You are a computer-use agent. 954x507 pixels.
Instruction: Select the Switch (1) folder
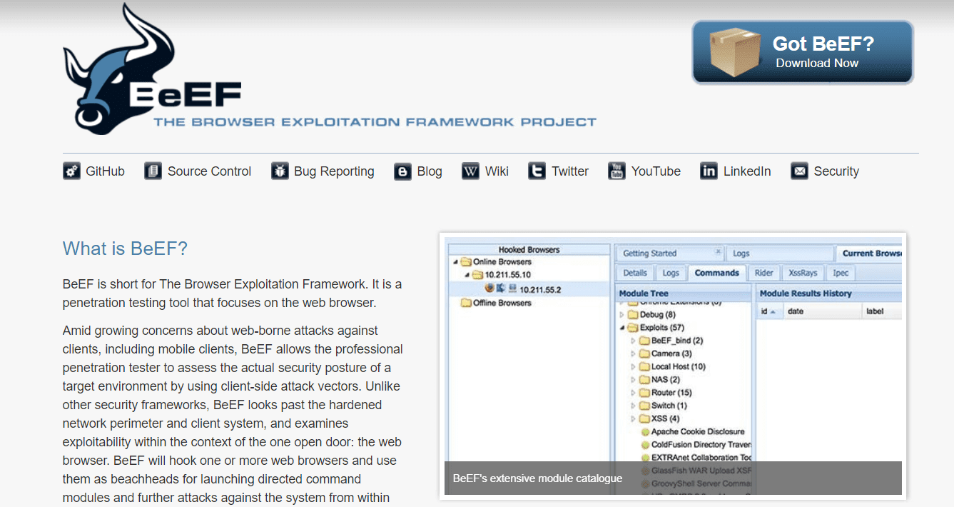(x=664, y=406)
